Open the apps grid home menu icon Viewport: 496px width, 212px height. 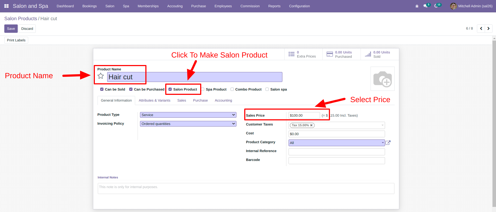6,6
